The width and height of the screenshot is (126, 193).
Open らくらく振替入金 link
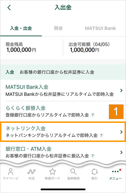tap(26, 108)
